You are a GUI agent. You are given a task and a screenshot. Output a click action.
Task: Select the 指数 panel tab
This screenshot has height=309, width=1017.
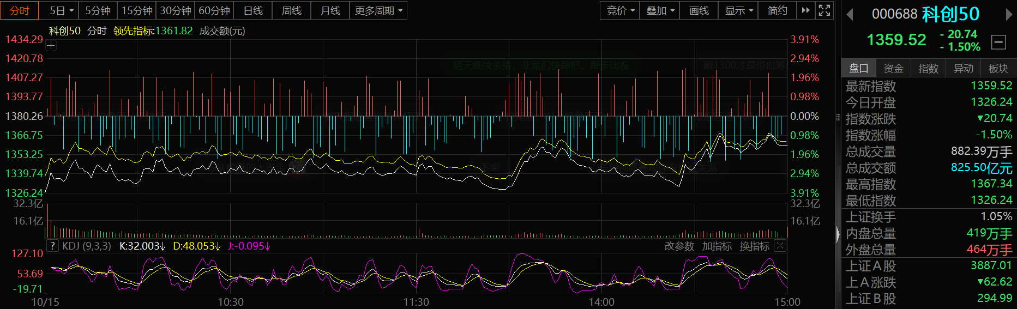929,68
